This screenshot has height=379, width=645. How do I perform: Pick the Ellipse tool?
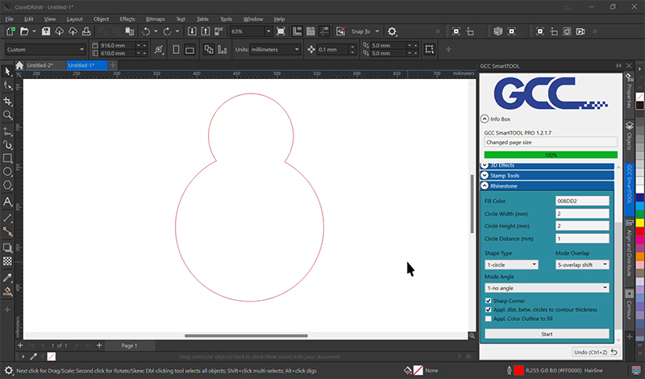[x=7, y=171]
